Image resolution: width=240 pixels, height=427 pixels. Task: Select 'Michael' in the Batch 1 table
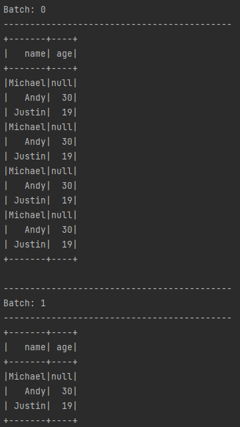pyautogui.click(x=27, y=376)
